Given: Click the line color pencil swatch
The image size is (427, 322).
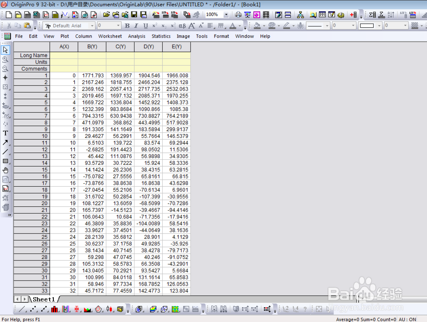Looking at the screenshot, I should [x=286, y=26].
